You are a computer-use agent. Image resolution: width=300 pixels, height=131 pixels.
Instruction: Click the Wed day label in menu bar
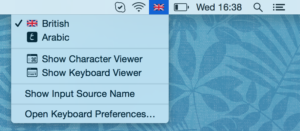[x=205, y=7]
